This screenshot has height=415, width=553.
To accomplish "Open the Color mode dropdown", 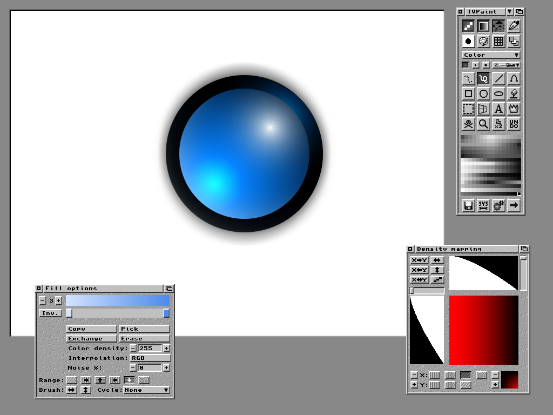I will [491, 55].
